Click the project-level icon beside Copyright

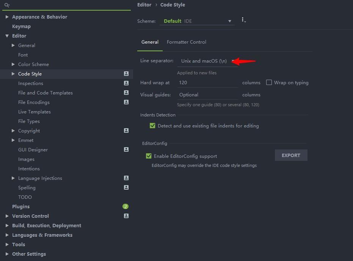[x=126, y=130]
